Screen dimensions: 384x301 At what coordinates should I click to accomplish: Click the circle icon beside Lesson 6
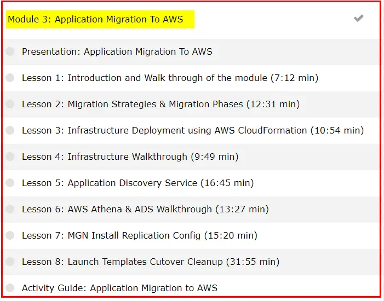coord(10,209)
